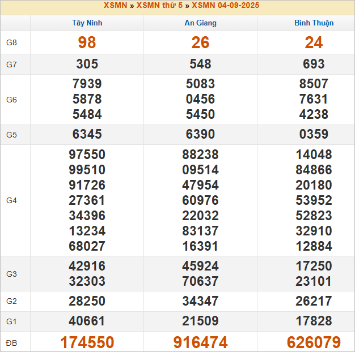355x352 pixels.
Task: Click Bình Thuận G8 number 24
Action: (314, 42)
